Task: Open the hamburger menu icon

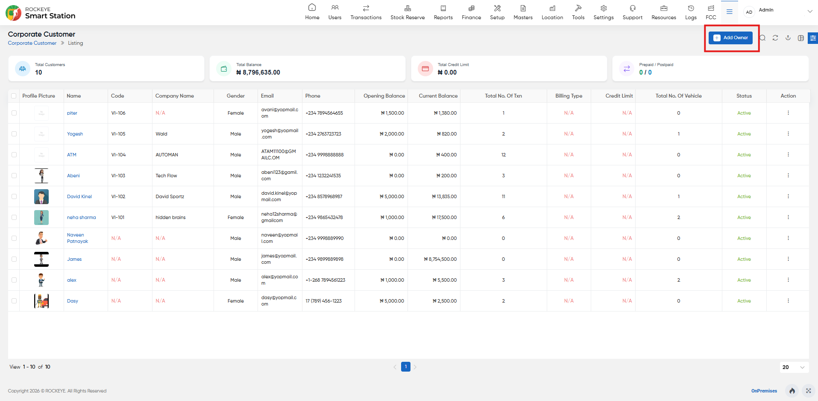Action: click(730, 12)
